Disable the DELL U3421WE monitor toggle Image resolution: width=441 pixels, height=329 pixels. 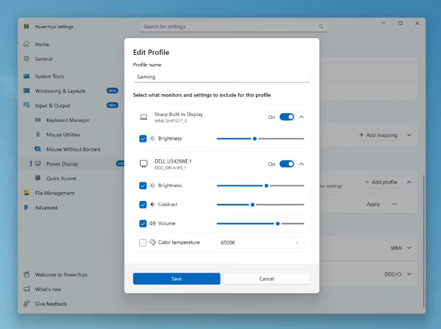287,164
